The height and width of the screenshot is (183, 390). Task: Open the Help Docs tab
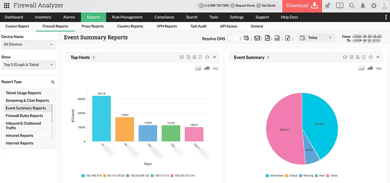click(289, 17)
